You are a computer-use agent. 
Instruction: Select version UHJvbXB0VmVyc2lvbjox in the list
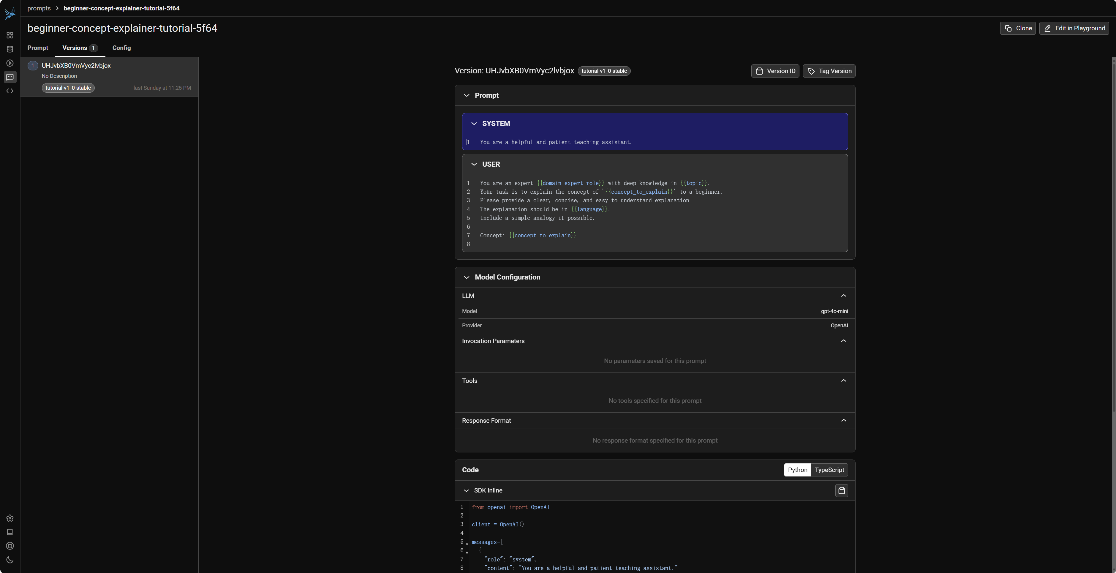[x=76, y=66]
